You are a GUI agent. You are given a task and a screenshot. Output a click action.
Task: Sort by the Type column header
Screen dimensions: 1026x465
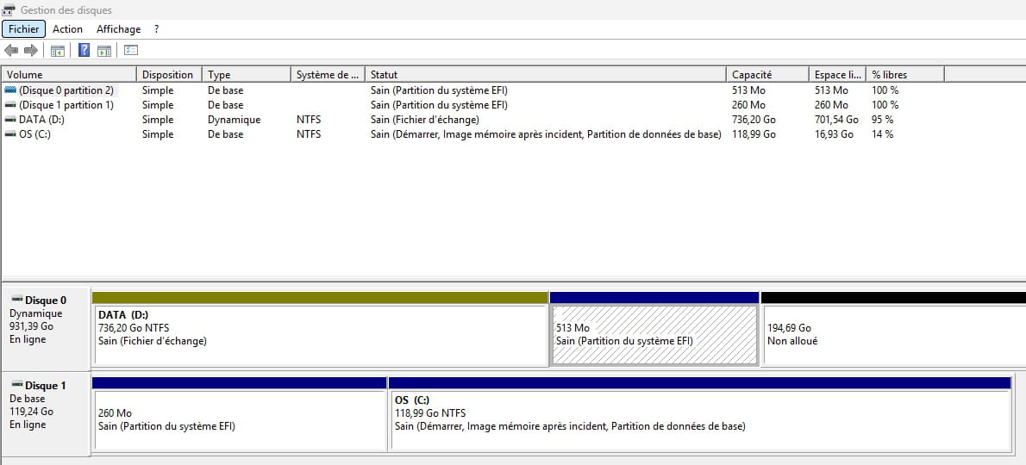[x=246, y=74]
